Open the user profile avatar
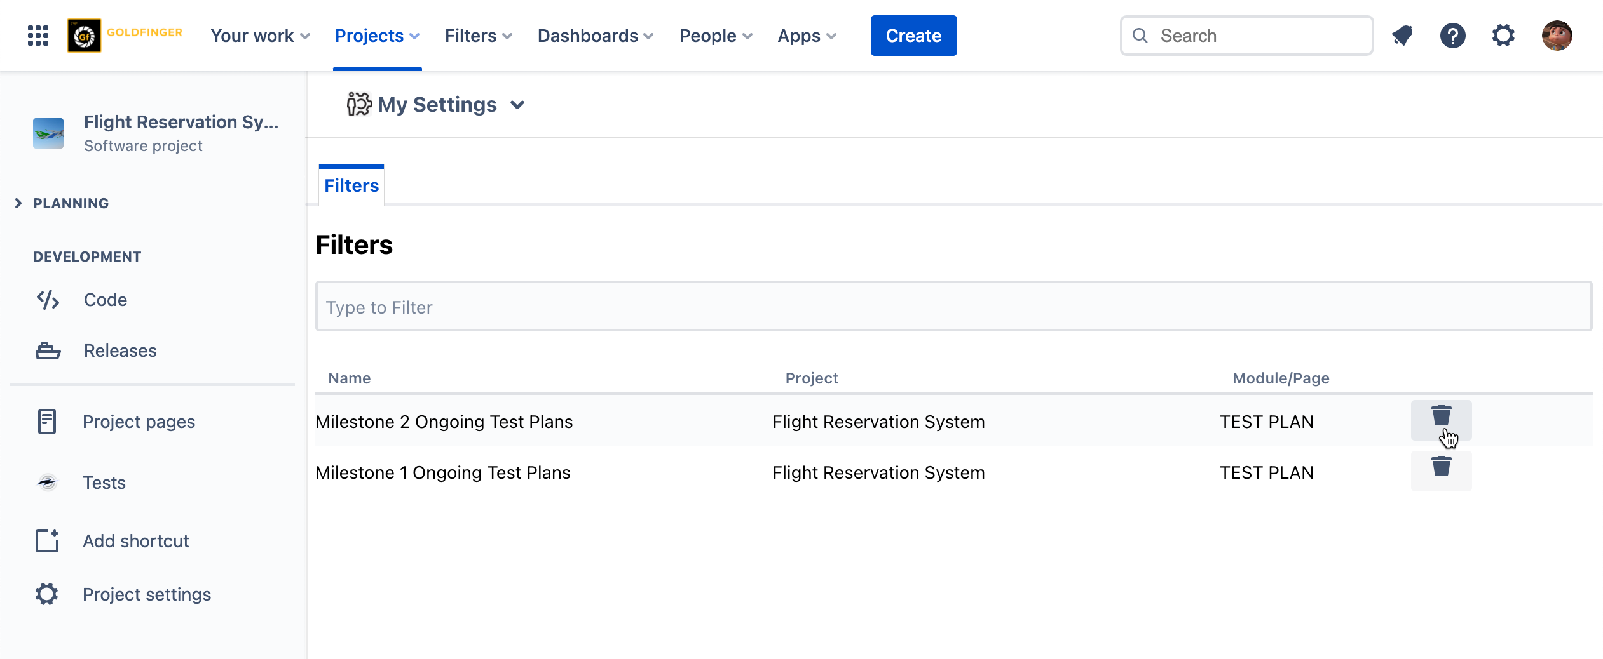 pyautogui.click(x=1557, y=36)
